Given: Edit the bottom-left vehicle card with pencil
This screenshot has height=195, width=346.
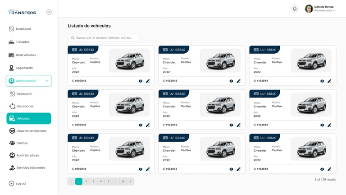Looking at the screenshot, I should [148, 169].
